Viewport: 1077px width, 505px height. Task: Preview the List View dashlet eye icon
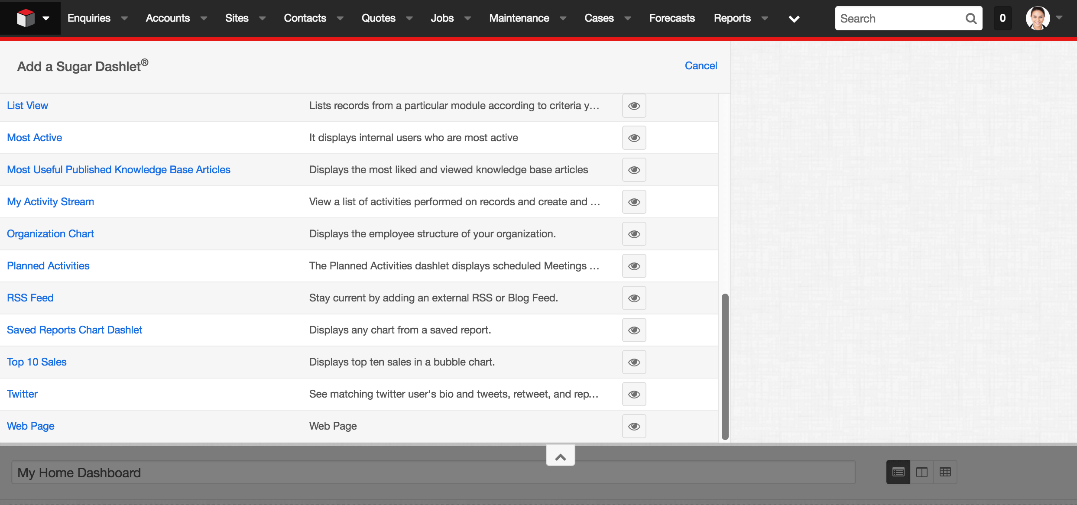(x=634, y=106)
